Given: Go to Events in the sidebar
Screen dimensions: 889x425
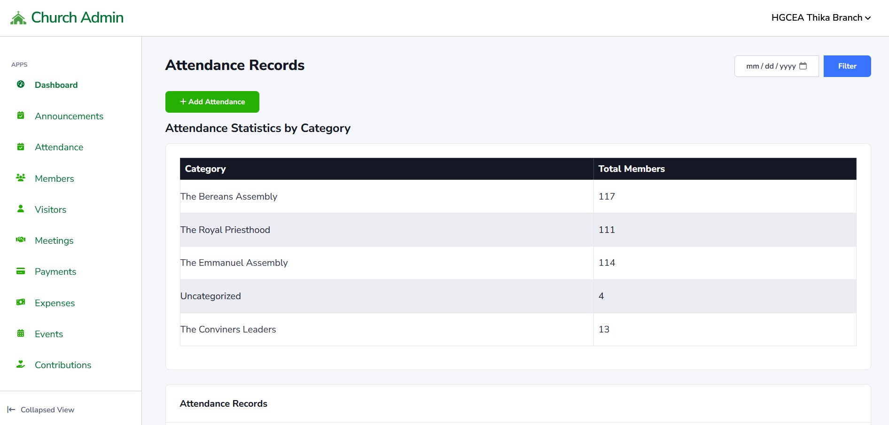Looking at the screenshot, I should pos(49,334).
